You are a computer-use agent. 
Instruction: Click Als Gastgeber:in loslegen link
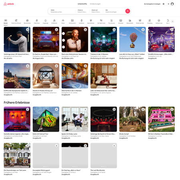(152, 4)
